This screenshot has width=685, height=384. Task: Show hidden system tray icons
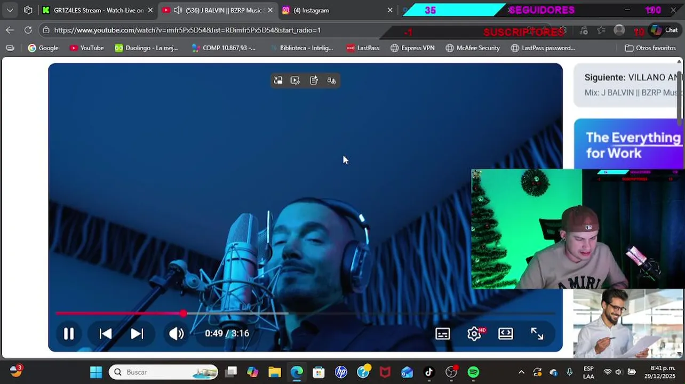(x=521, y=372)
